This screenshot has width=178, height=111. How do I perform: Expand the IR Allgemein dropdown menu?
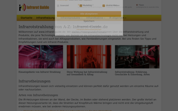(117, 18)
